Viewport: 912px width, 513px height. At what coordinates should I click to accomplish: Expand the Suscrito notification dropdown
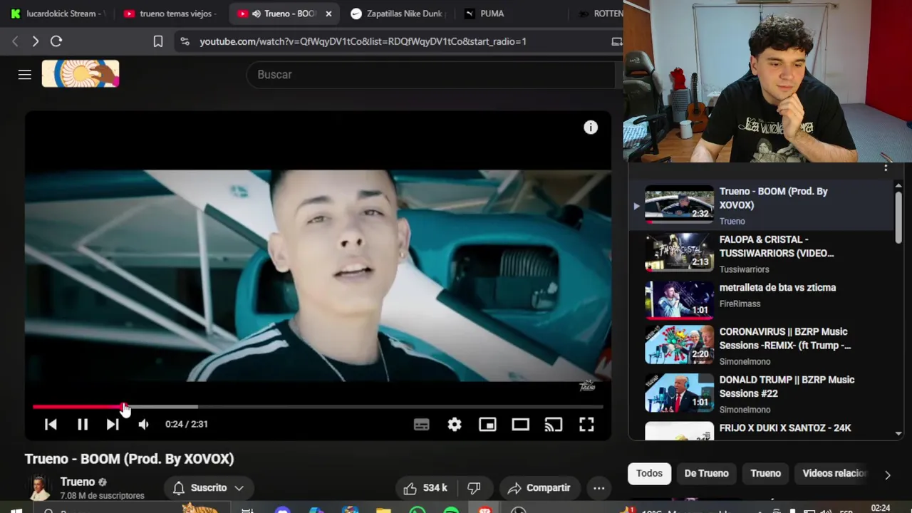tap(239, 488)
